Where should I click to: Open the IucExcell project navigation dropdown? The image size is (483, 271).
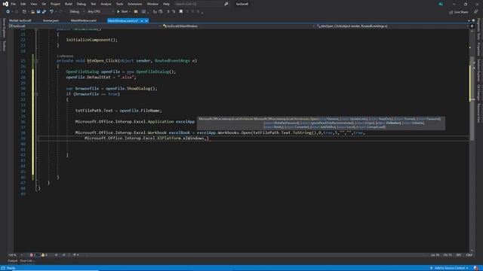click(x=85, y=26)
